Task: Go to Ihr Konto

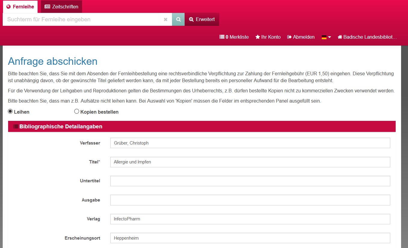Action: 268,37
